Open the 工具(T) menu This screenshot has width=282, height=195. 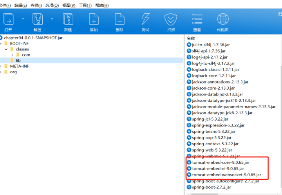[x=85, y=5]
